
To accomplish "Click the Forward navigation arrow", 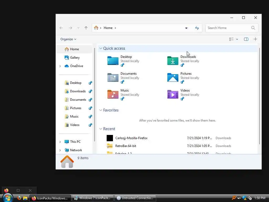I will tap(70, 28).
